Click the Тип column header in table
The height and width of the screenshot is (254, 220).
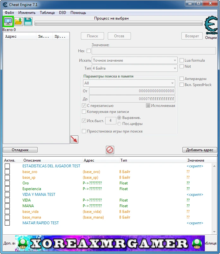pos(153,160)
